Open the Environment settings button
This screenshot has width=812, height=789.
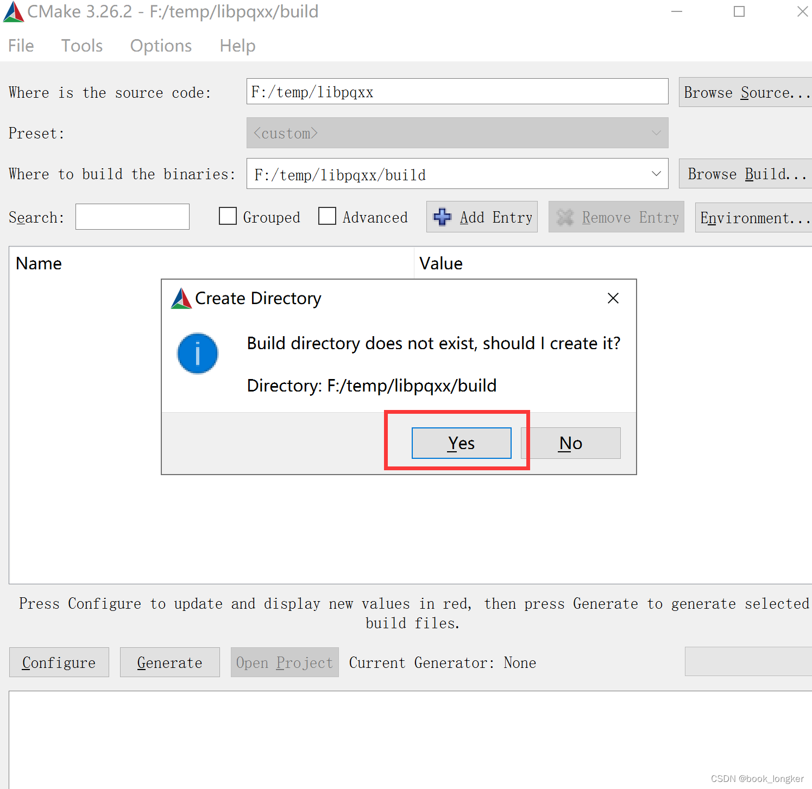(x=753, y=217)
